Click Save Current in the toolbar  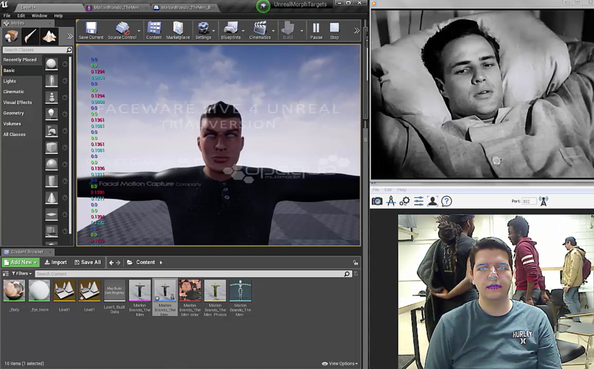[x=91, y=31]
